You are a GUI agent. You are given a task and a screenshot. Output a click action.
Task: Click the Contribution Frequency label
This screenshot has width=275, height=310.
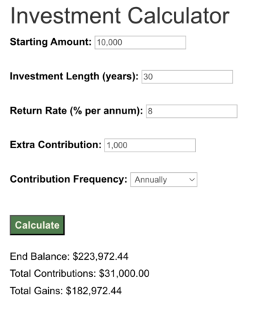coord(69,179)
